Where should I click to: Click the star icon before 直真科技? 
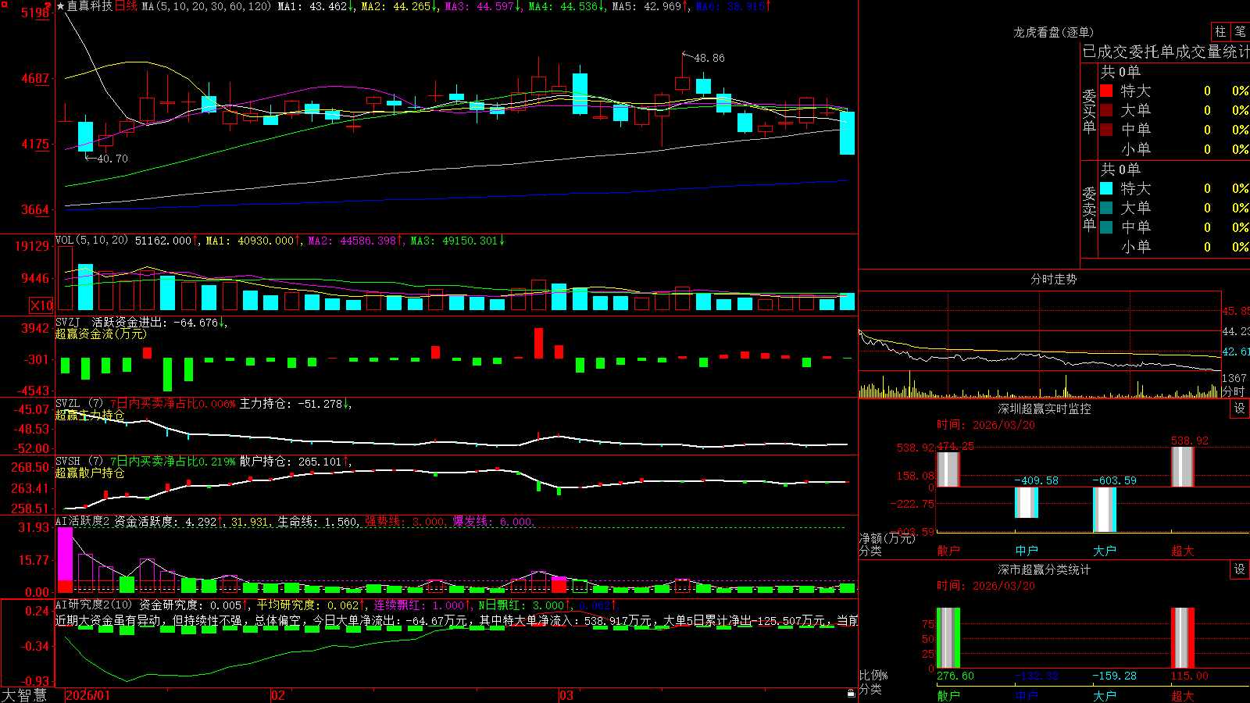tap(61, 6)
